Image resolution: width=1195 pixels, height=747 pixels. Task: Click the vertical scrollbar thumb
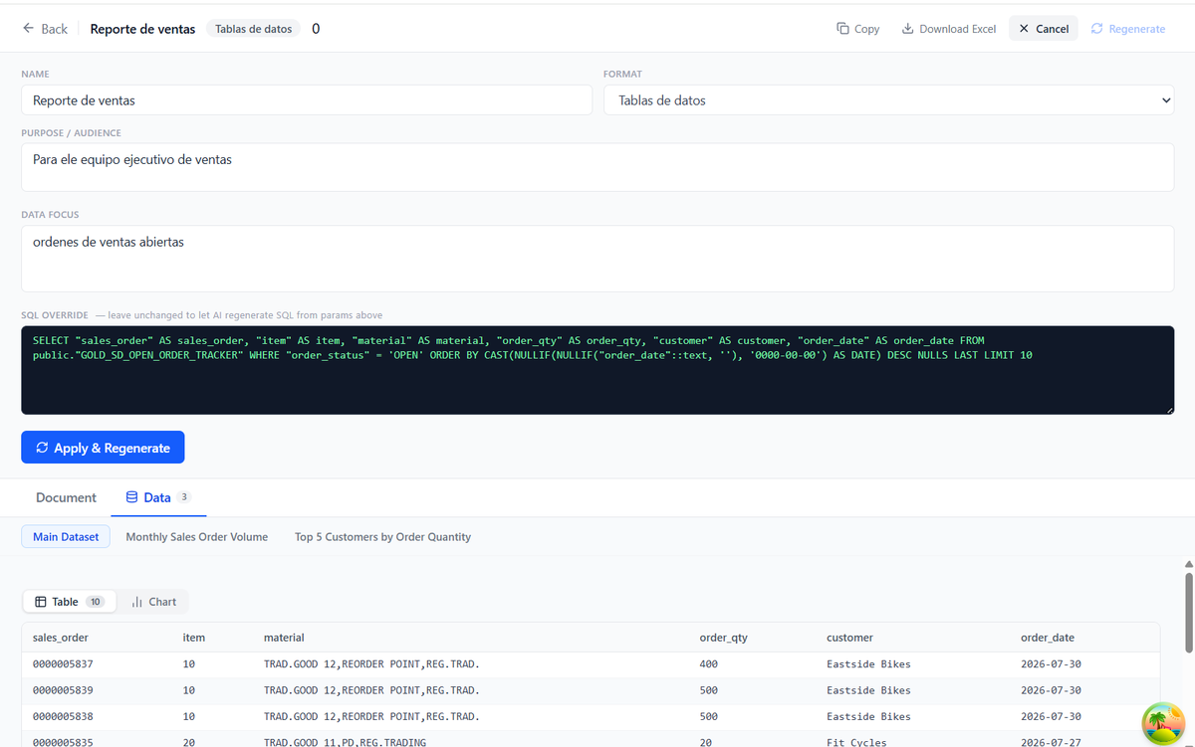pyautogui.click(x=1188, y=612)
